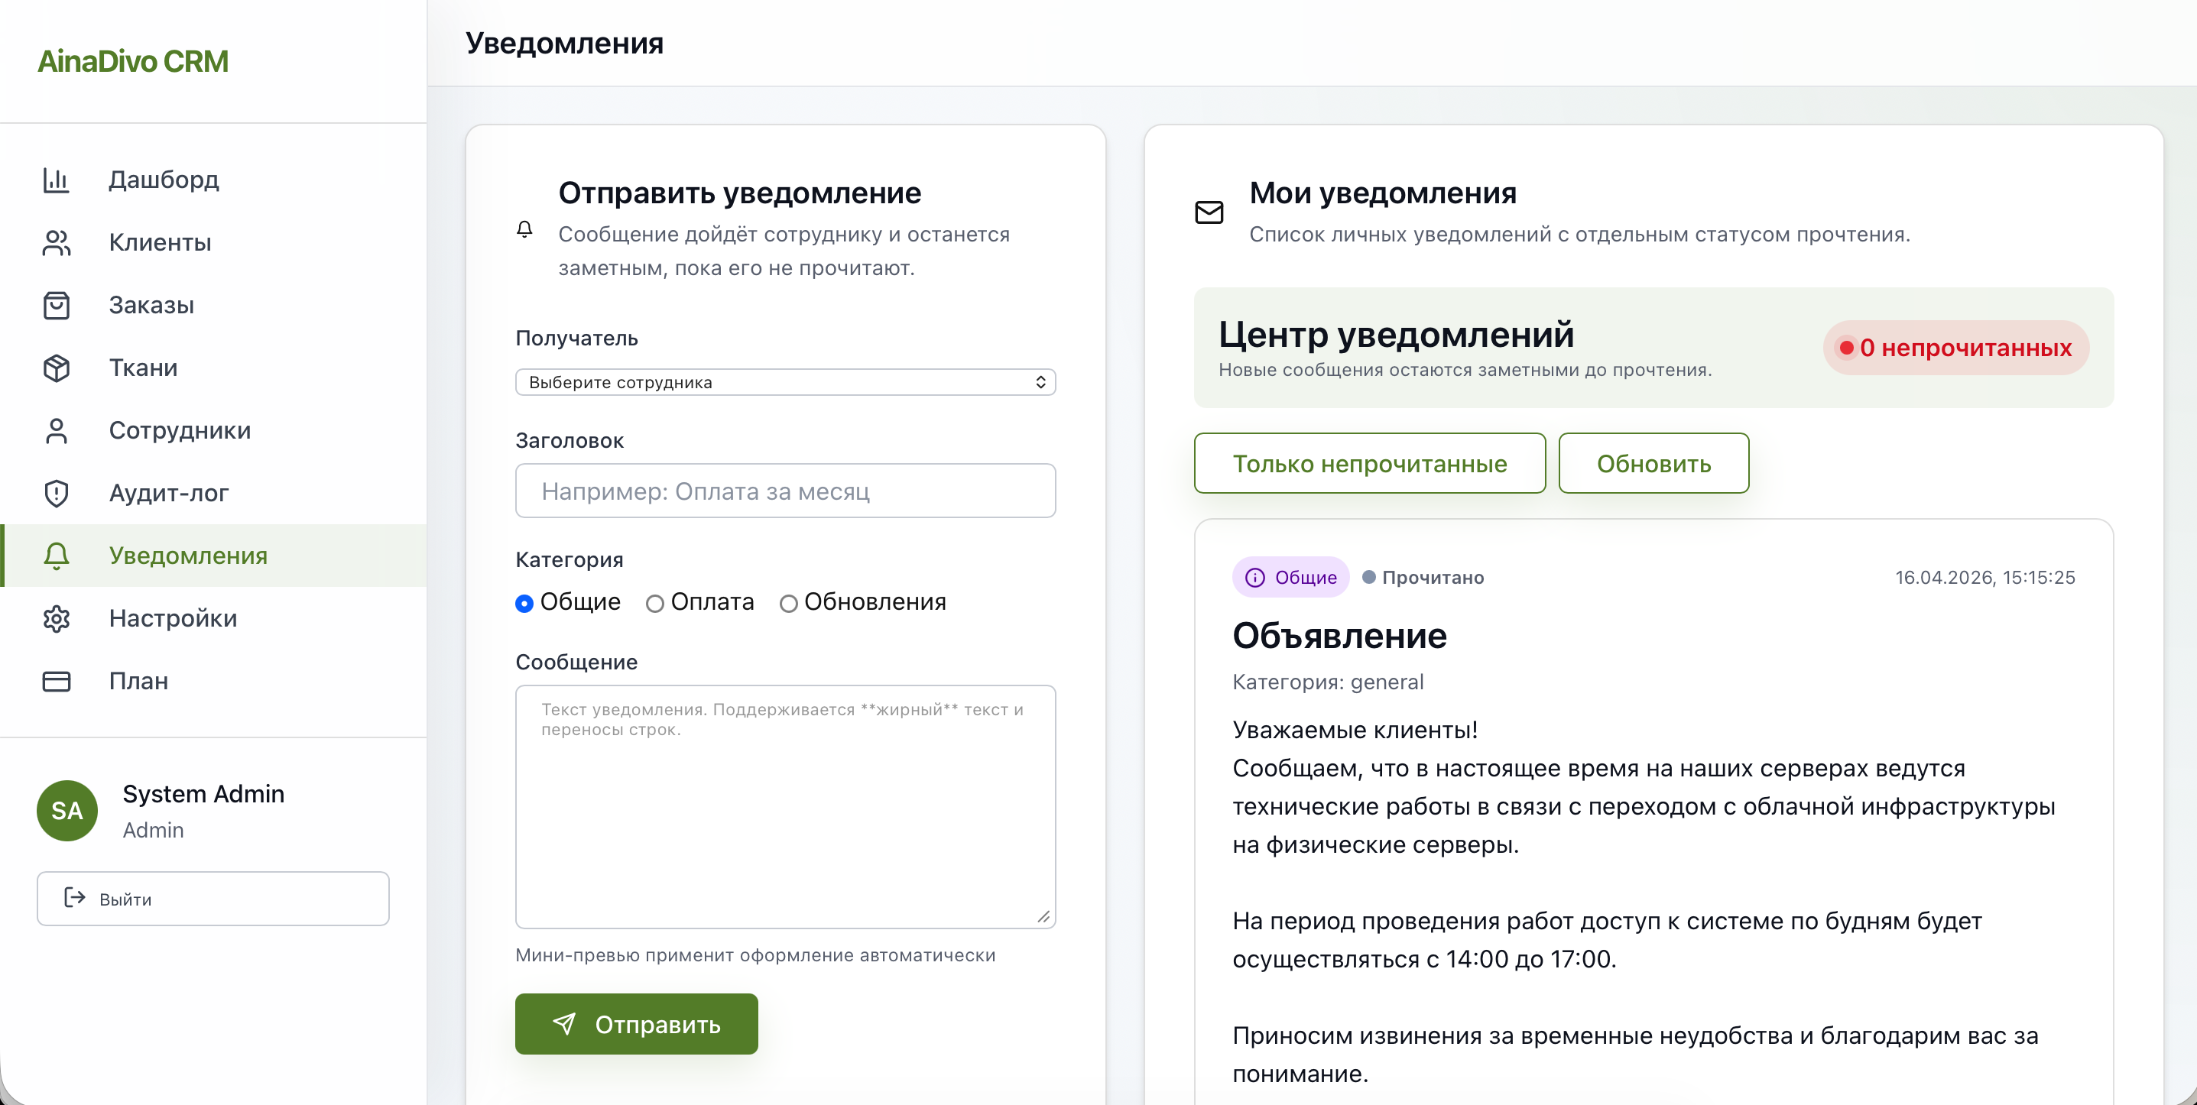Click the envelope icon beside Мои уведомления

click(1209, 212)
